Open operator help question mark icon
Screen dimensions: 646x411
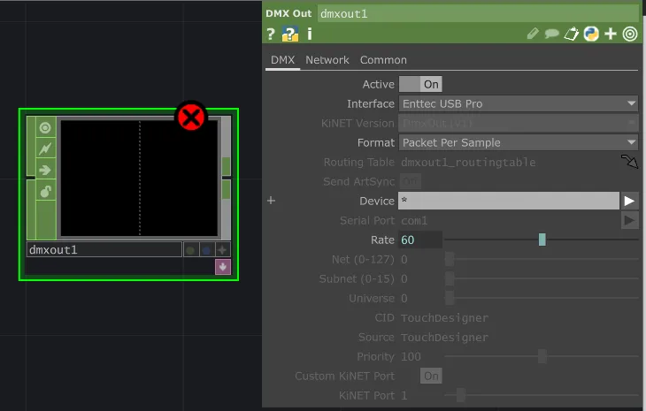270,34
